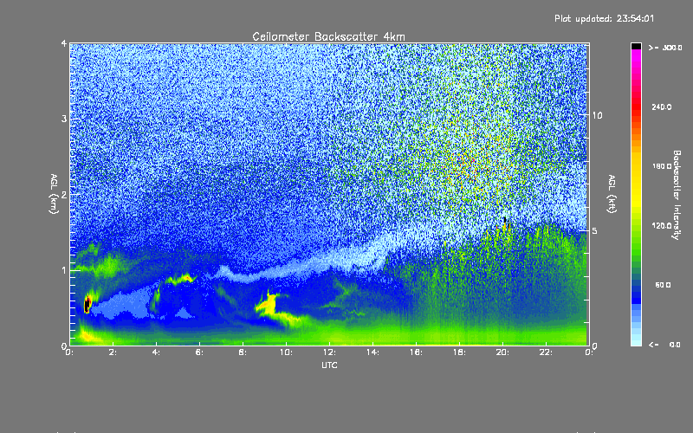Screen dimensions: 693x433
Task: Click the '12:' UTC time tick
Action: pyautogui.click(x=329, y=352)
